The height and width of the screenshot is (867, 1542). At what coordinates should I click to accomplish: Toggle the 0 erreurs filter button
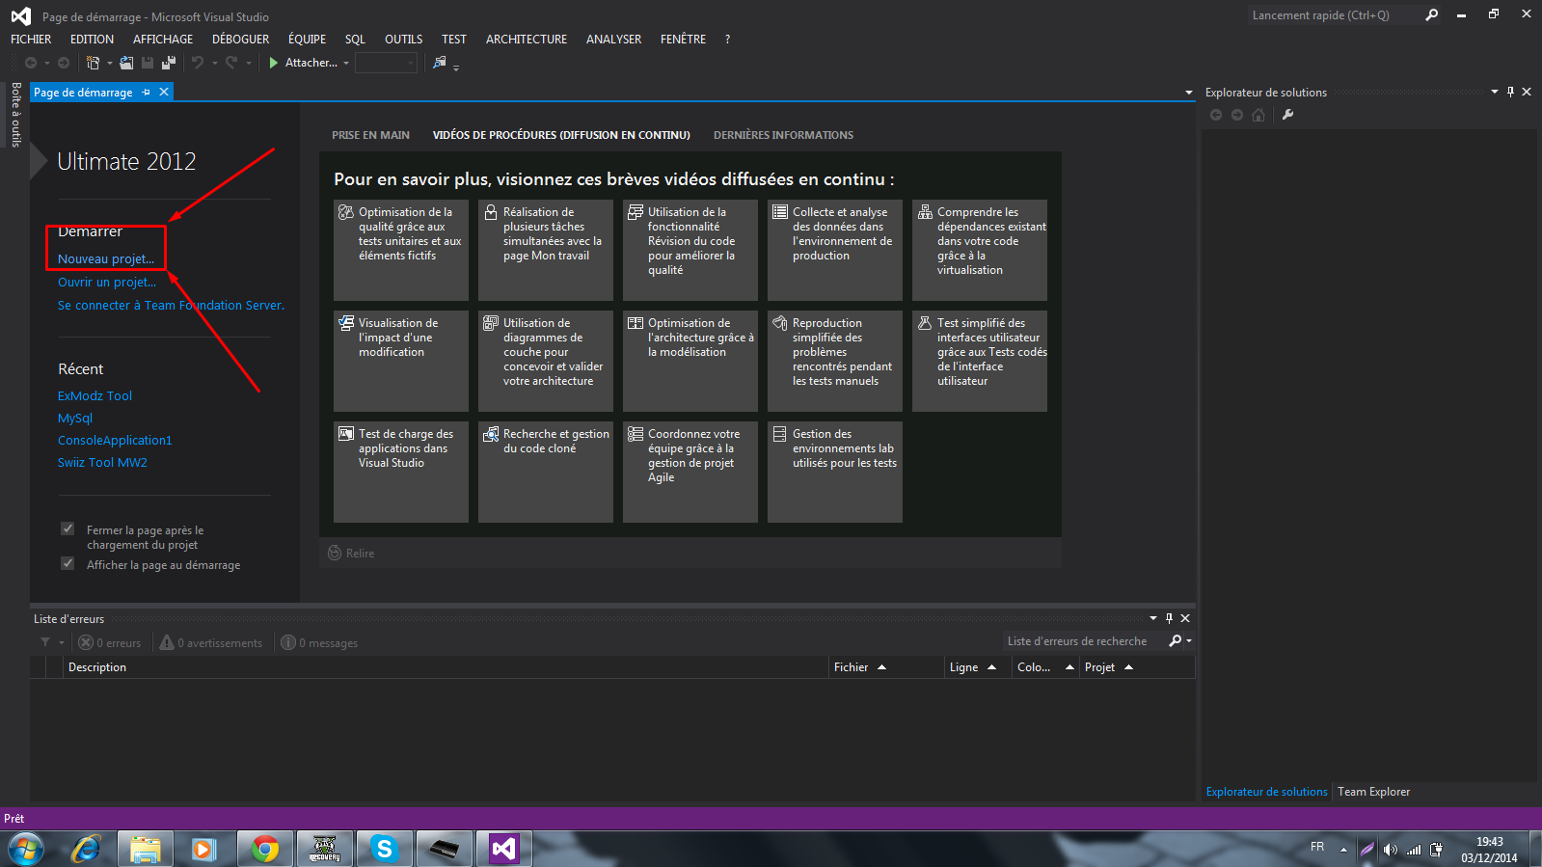(109, 642)
